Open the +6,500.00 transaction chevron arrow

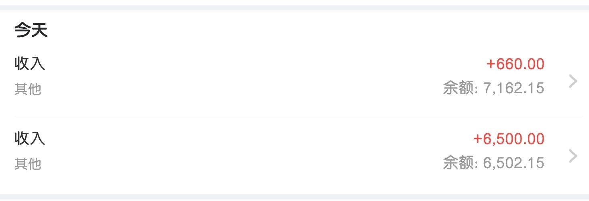coord(573,156)
